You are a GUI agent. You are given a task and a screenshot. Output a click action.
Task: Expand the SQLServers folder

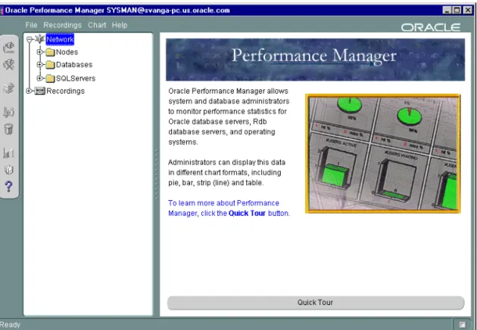point(39,79)
